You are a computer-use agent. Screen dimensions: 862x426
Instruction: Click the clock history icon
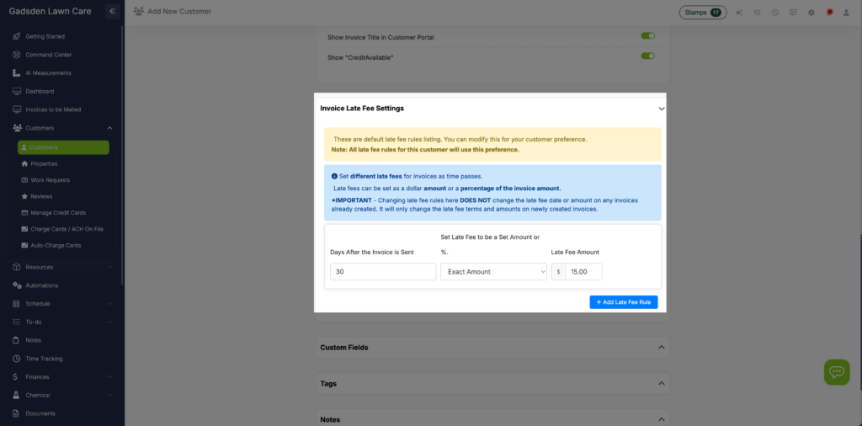point(774,13)
